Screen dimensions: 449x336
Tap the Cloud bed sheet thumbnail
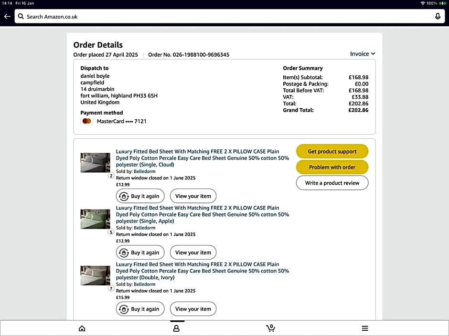pos(96,163)
